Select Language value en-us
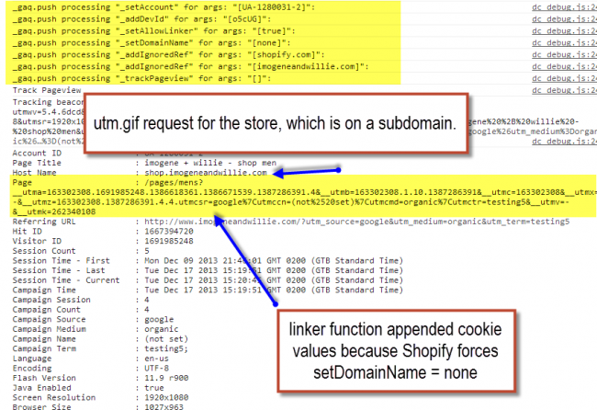This screenshot has width=597, height=410. point(156,359)
